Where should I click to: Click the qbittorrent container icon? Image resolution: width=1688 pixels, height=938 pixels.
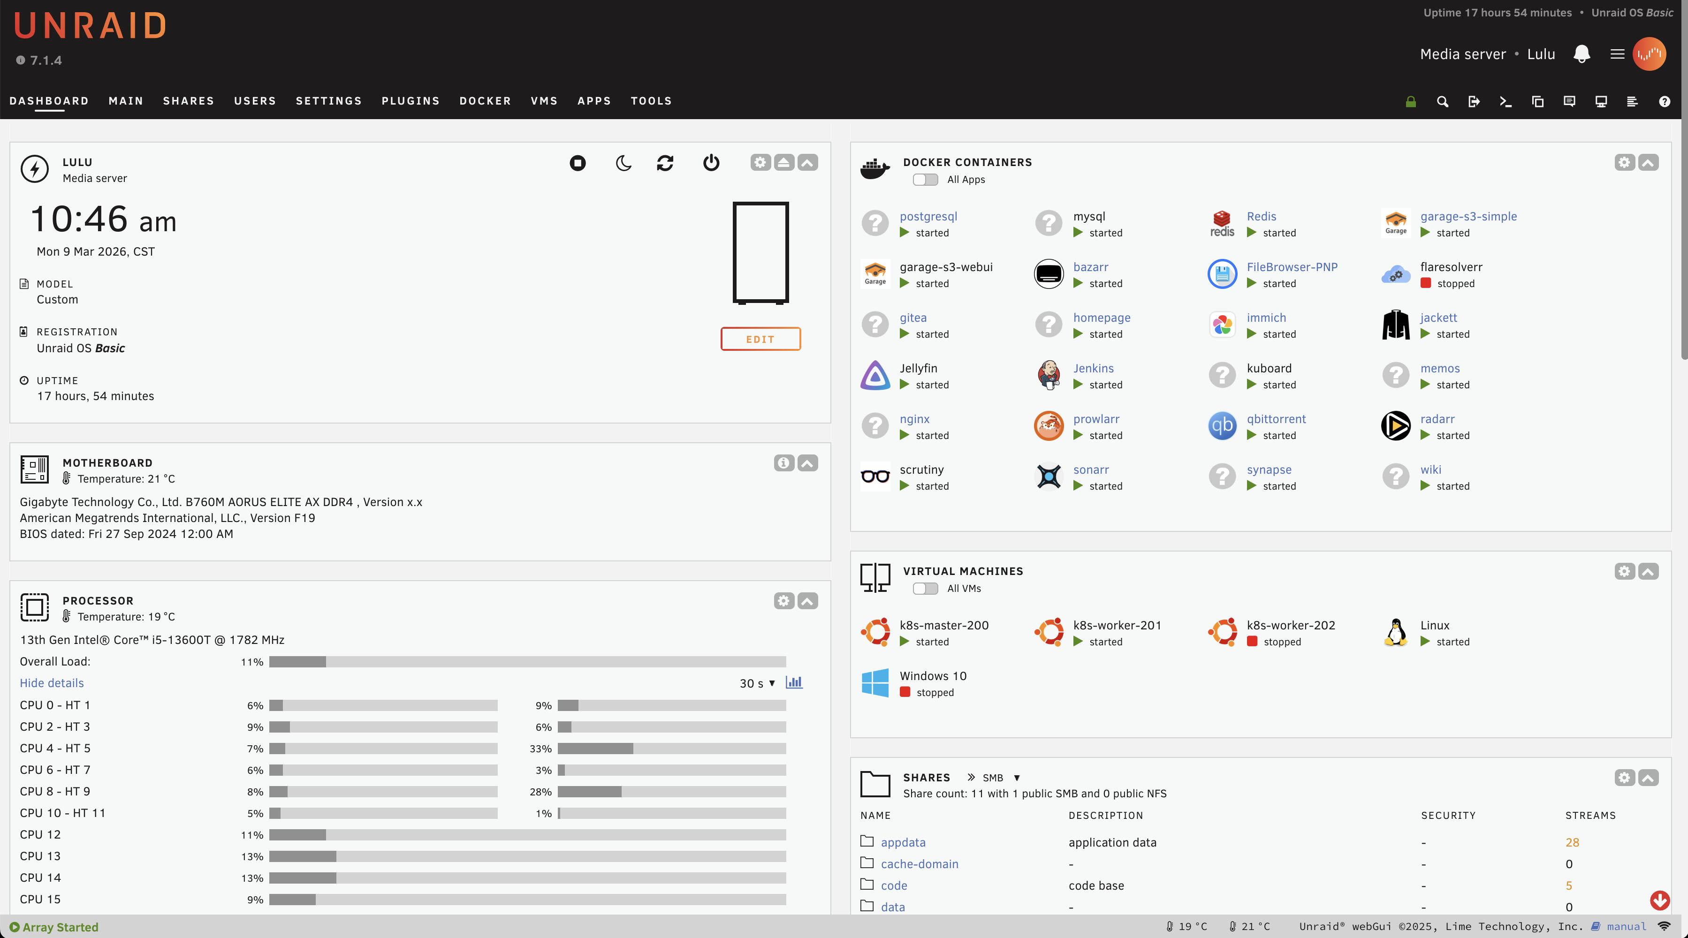(x=1222, y=426)
